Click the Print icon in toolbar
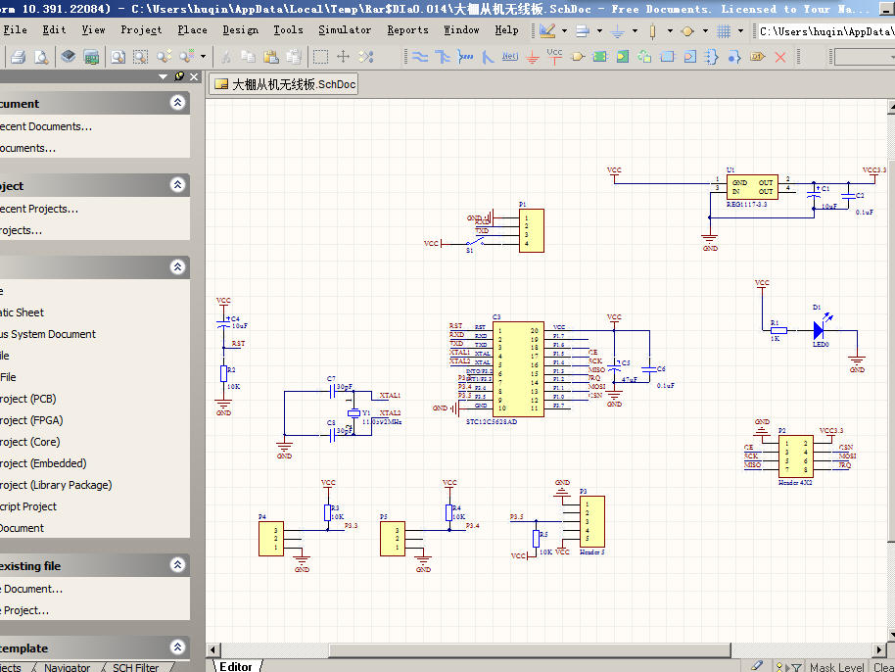Image resolution: width=895 pixels, height=672 pixels. (x=18, y=57)
